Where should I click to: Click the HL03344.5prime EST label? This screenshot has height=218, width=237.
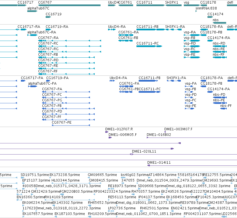coord(65,180)
